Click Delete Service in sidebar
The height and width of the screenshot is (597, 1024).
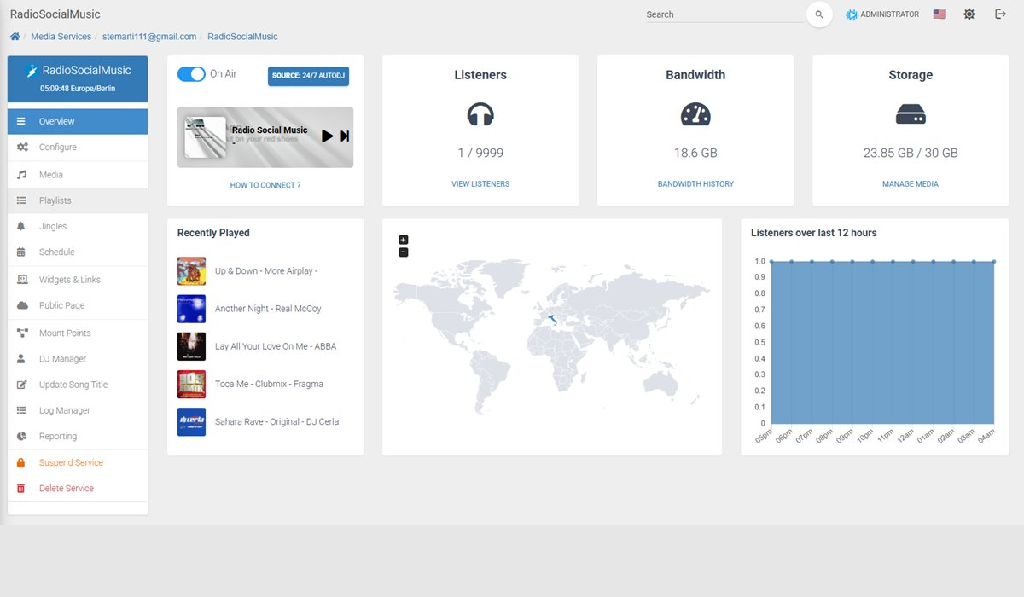78,489
